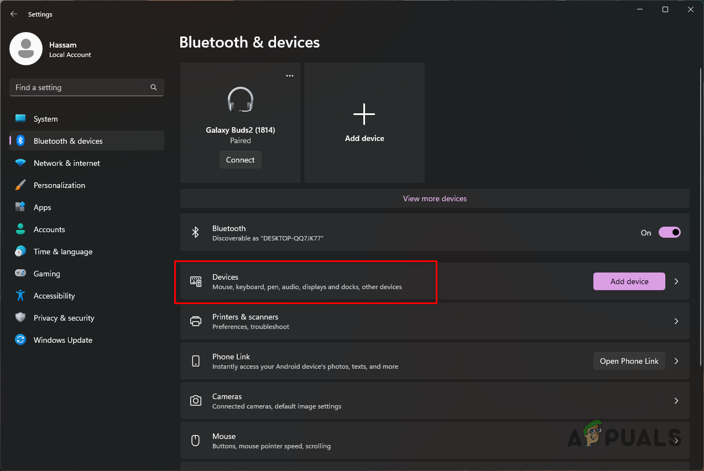Expand the Cameras row chevron
The image size is (704, 471).
676,401
